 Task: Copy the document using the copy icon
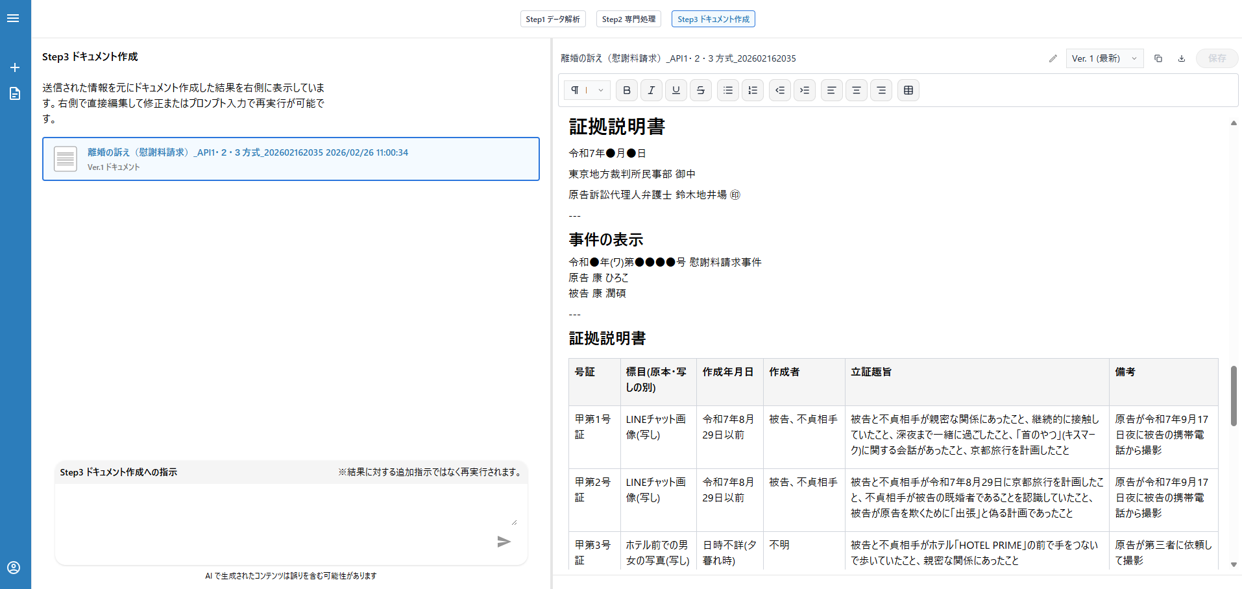(x=1158, y=58)
